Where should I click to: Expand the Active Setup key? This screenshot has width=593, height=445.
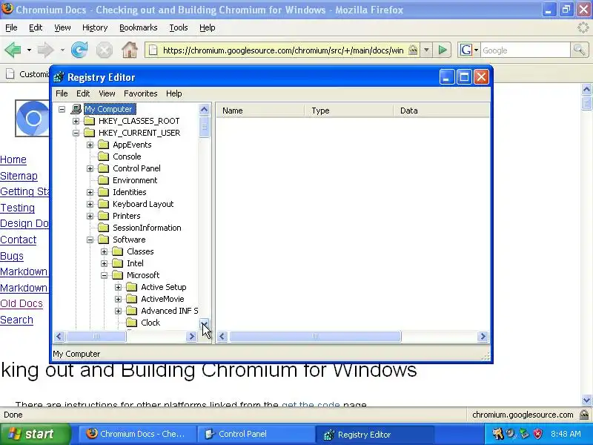tap(118, 287)
